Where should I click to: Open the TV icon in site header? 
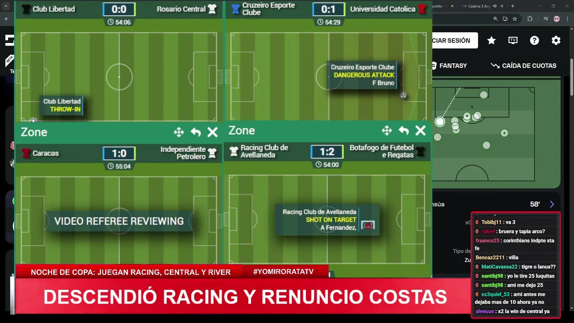(513, 40)
